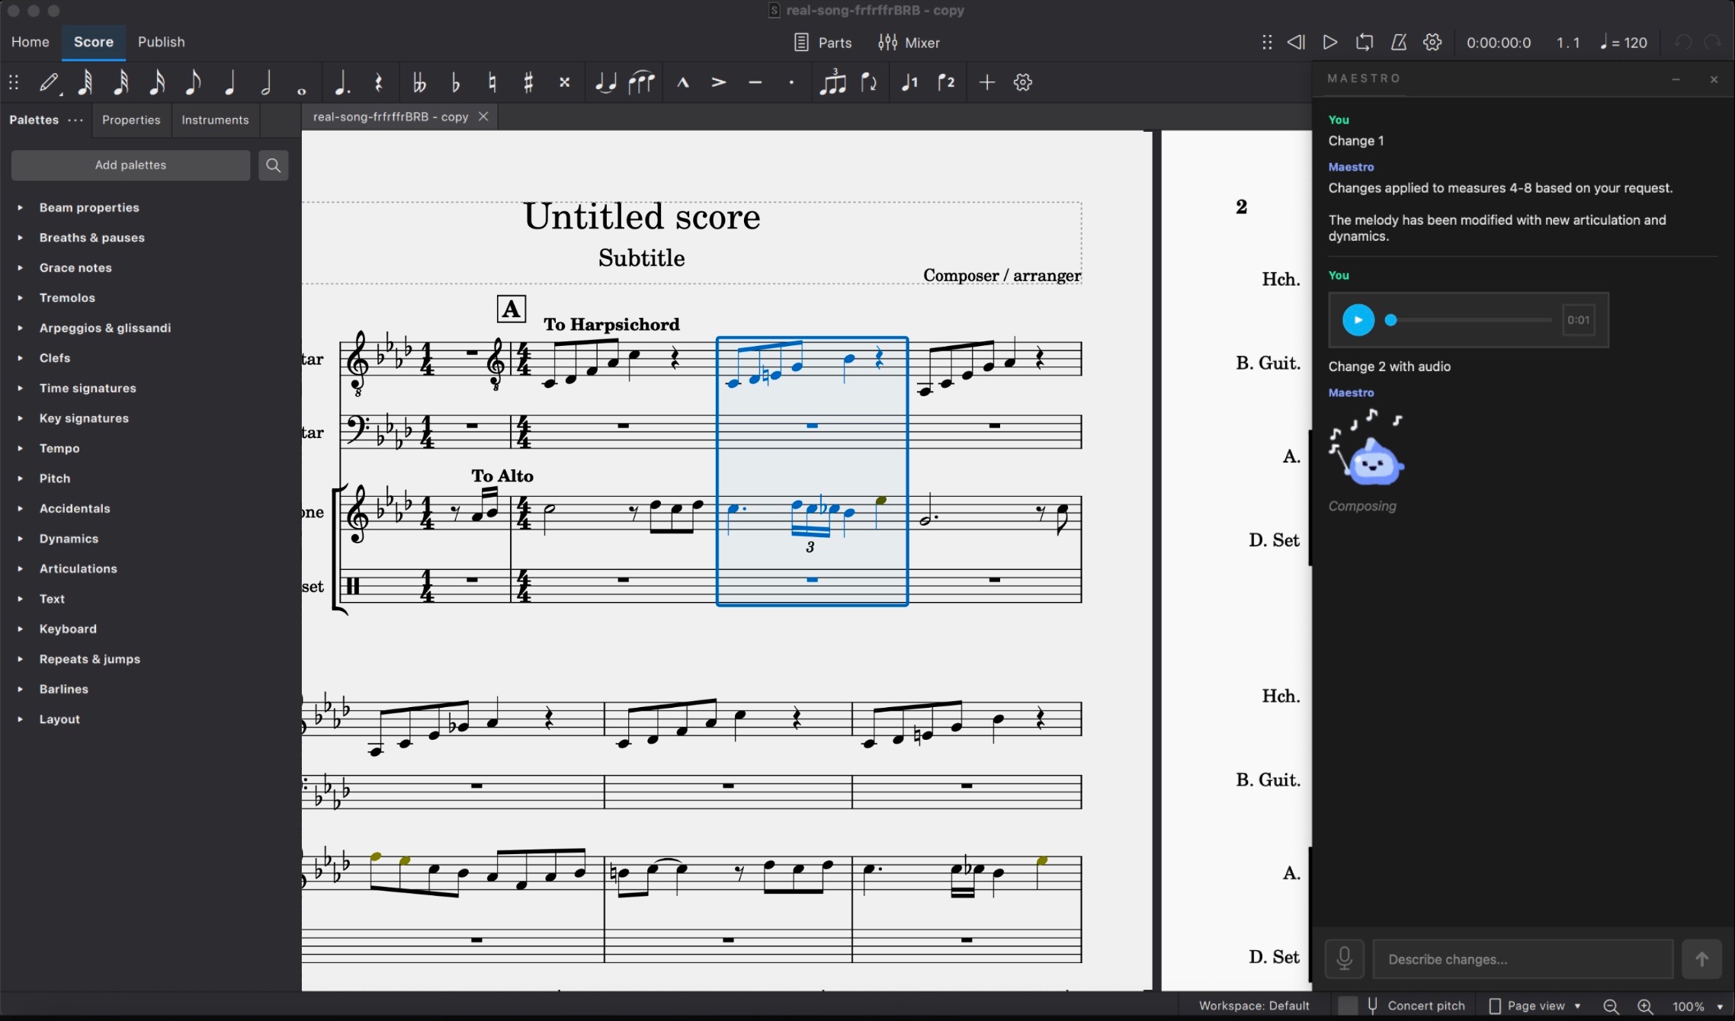This screenshot has width=1735, height=1021.
Task: Toggle loop playback
Action: click(1364, 43)
